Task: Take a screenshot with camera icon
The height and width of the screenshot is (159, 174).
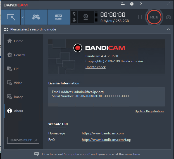Action: (x=168, y=17)
